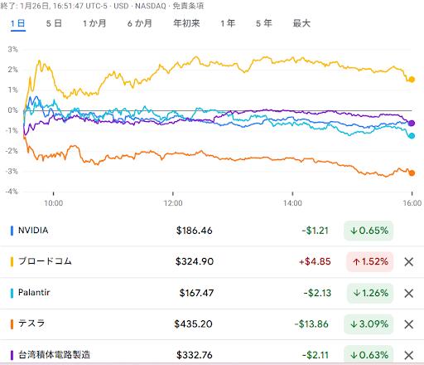The height and width of the screenshot is (365, 424).
Task: Click the -4% axis label
Action: [12, 192]
